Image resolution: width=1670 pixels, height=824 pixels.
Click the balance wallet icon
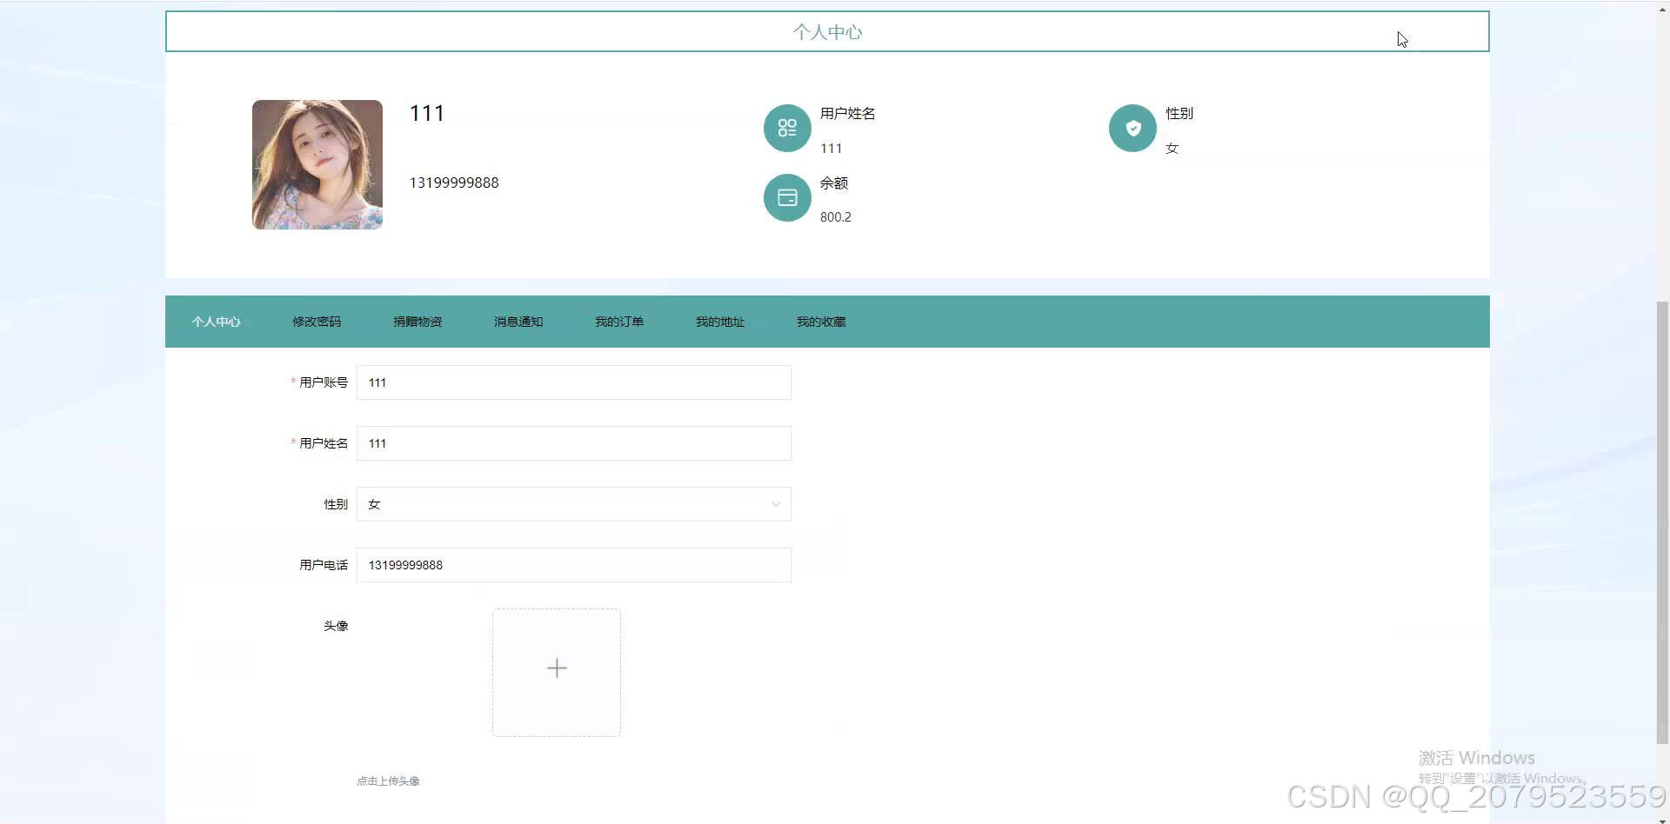[x=787, y=197]
